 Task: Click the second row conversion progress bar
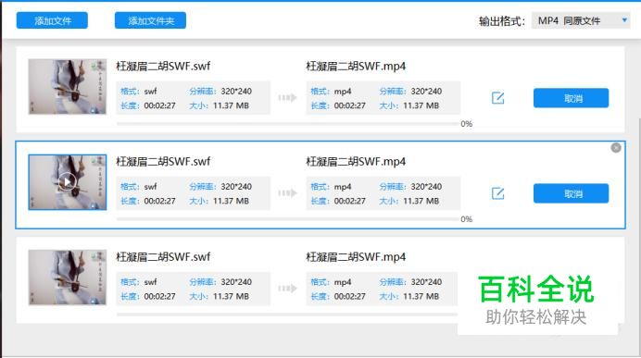pos(287,219)
